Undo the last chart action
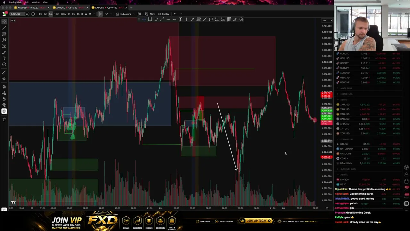 pos(175,14)
